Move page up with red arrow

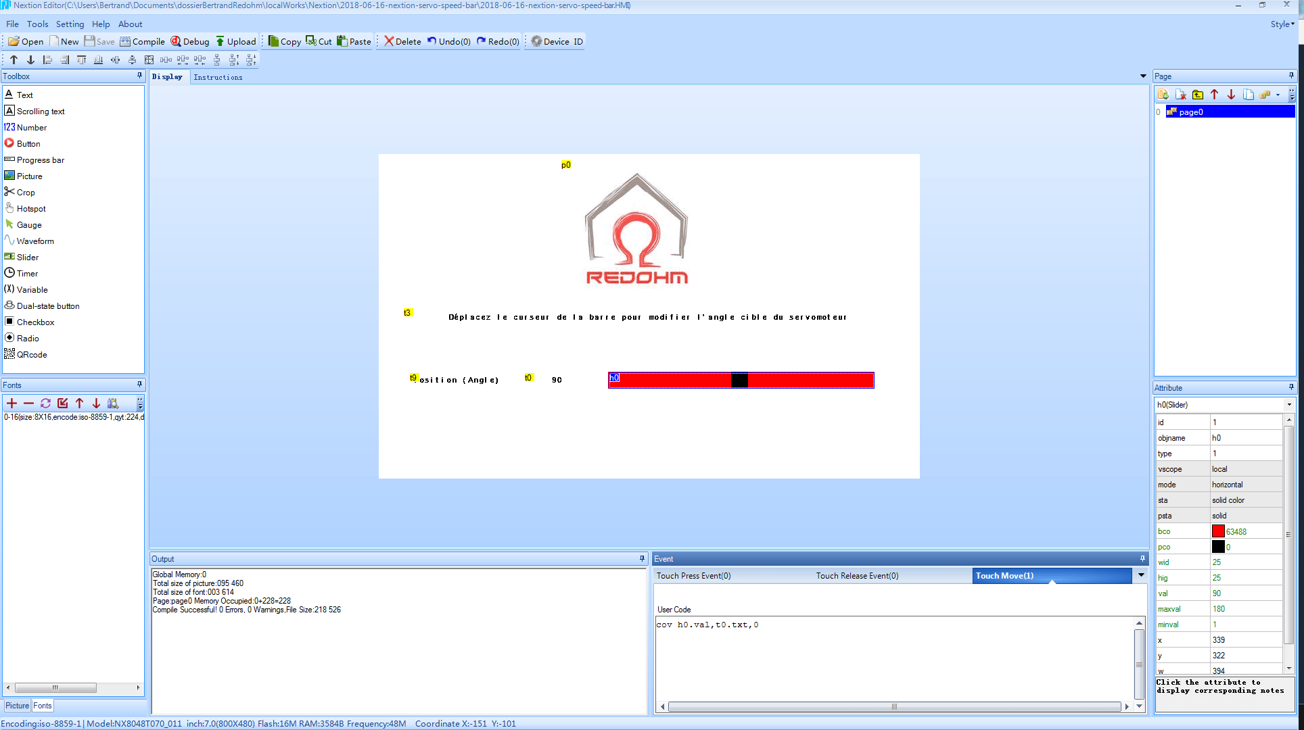point(1215,95)
